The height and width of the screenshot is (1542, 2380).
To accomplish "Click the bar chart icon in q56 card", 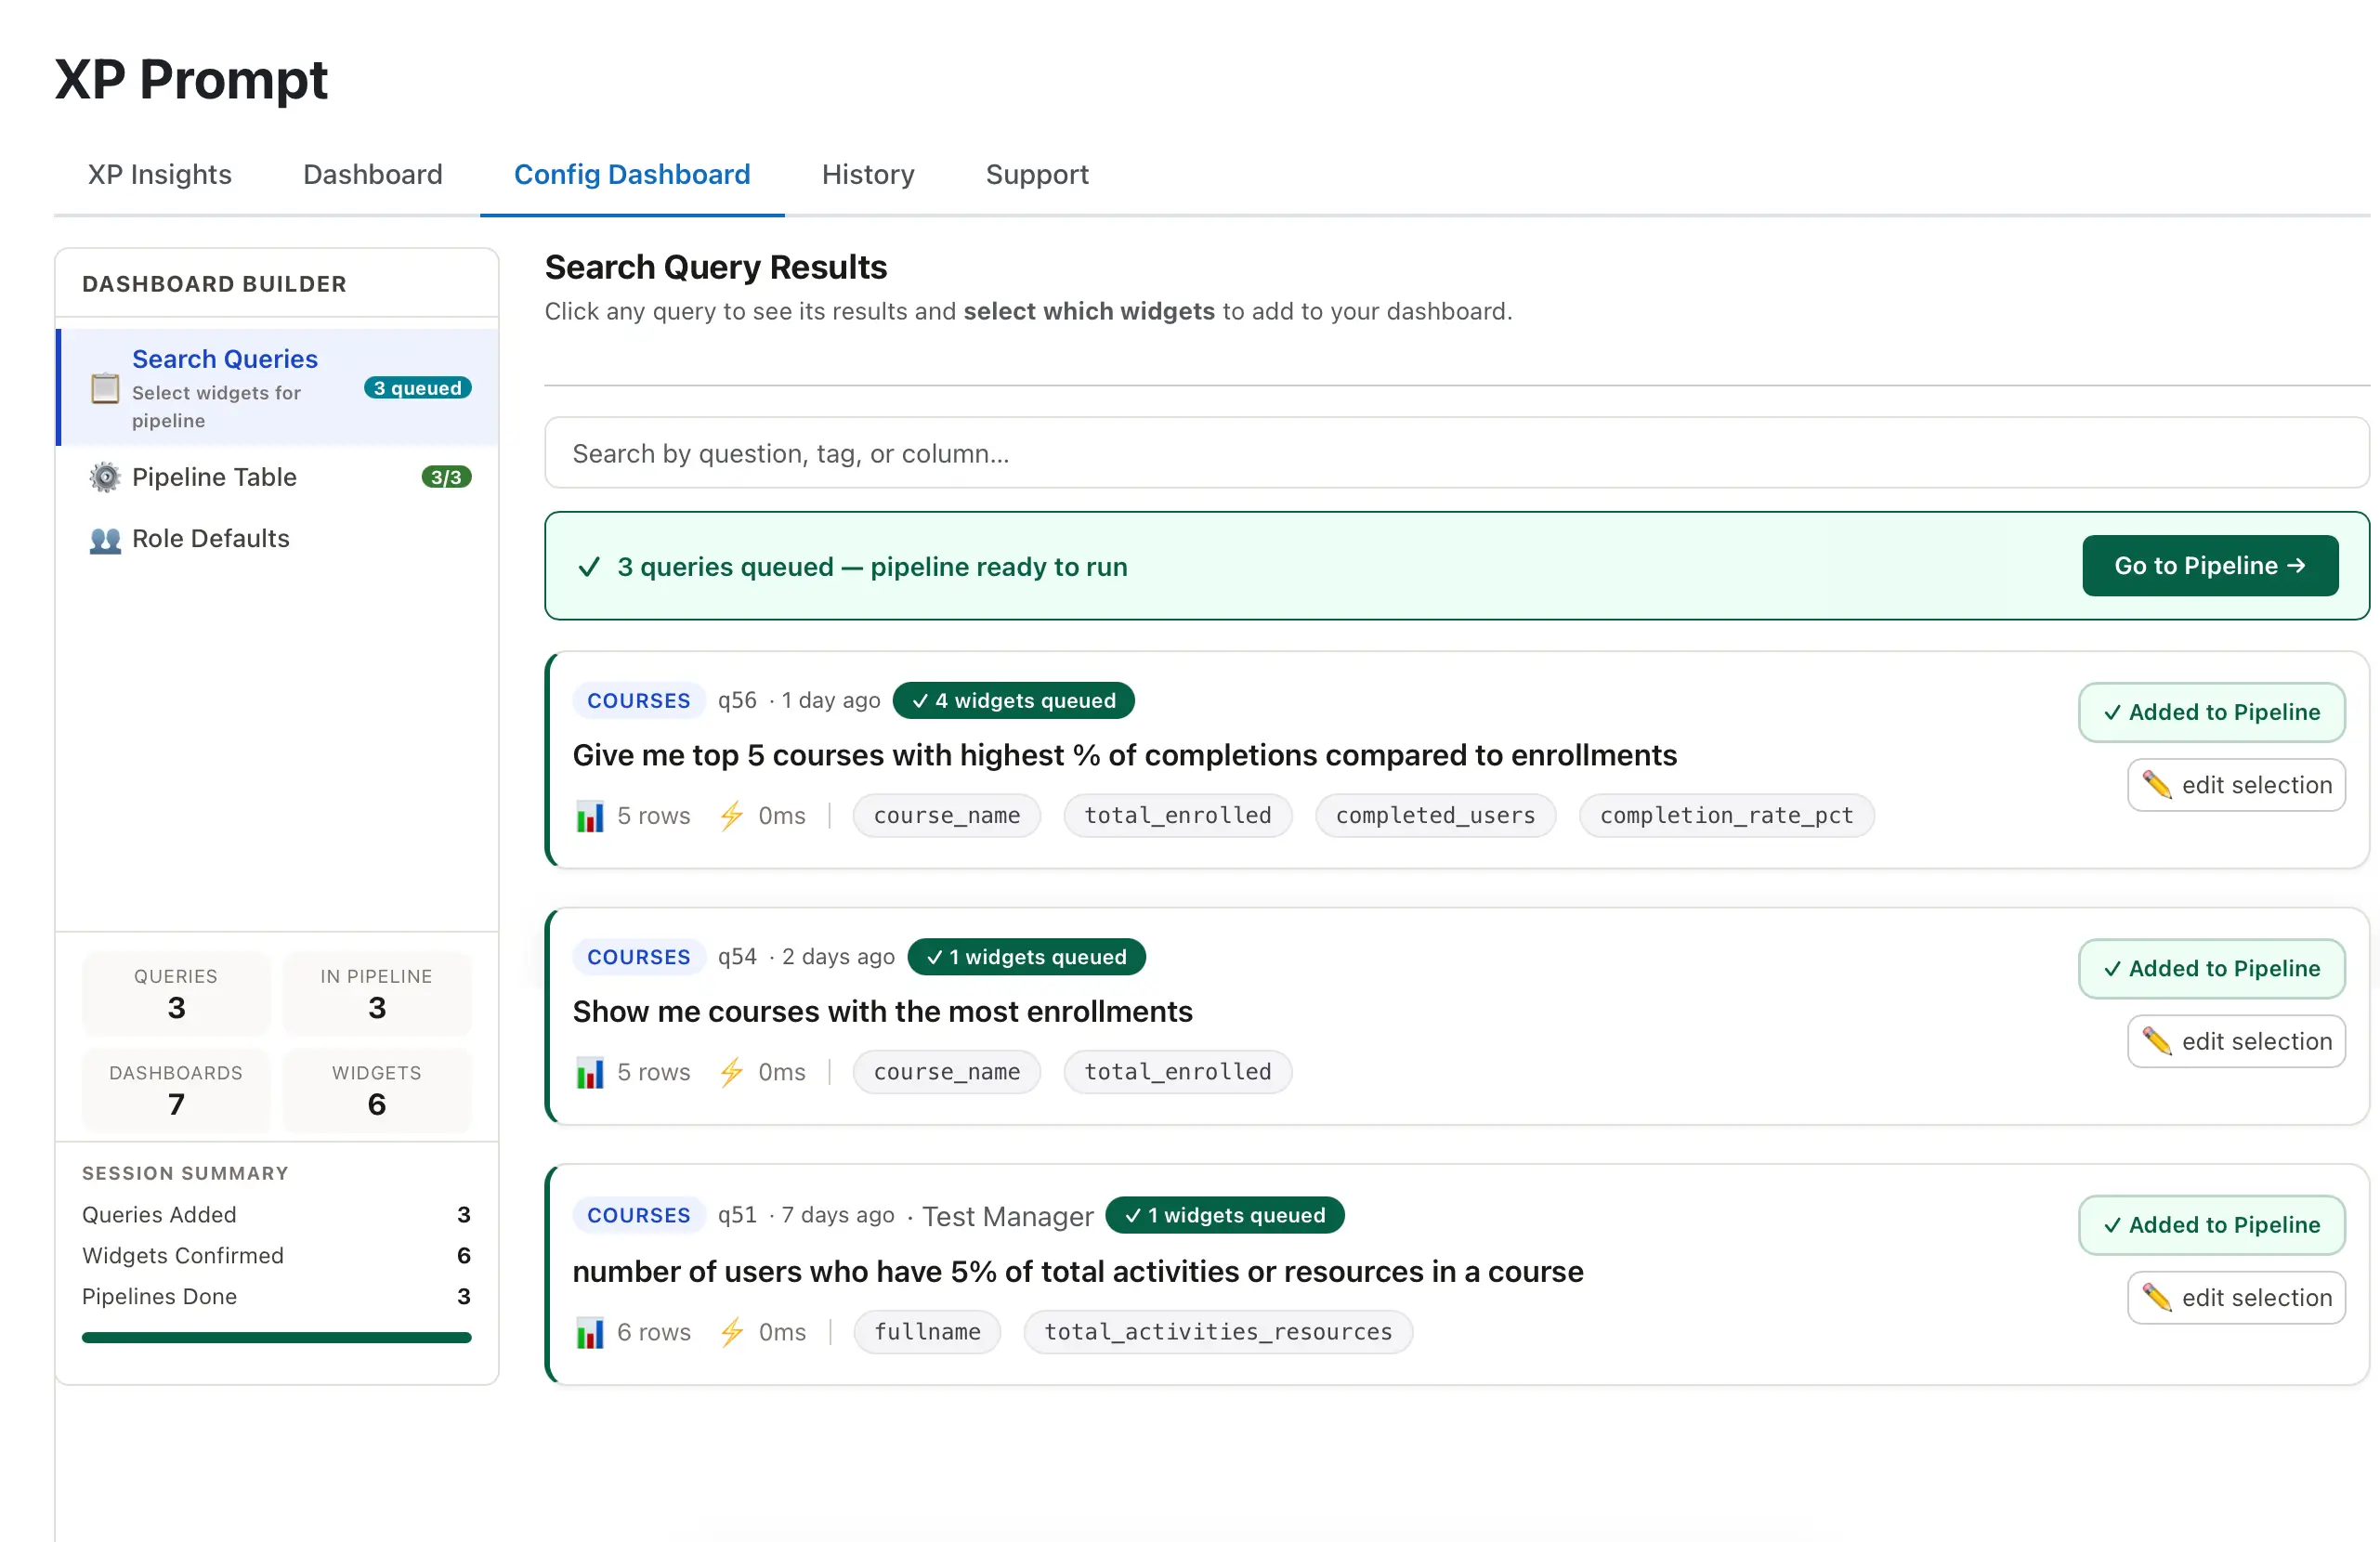I will (x=590, y=816).
